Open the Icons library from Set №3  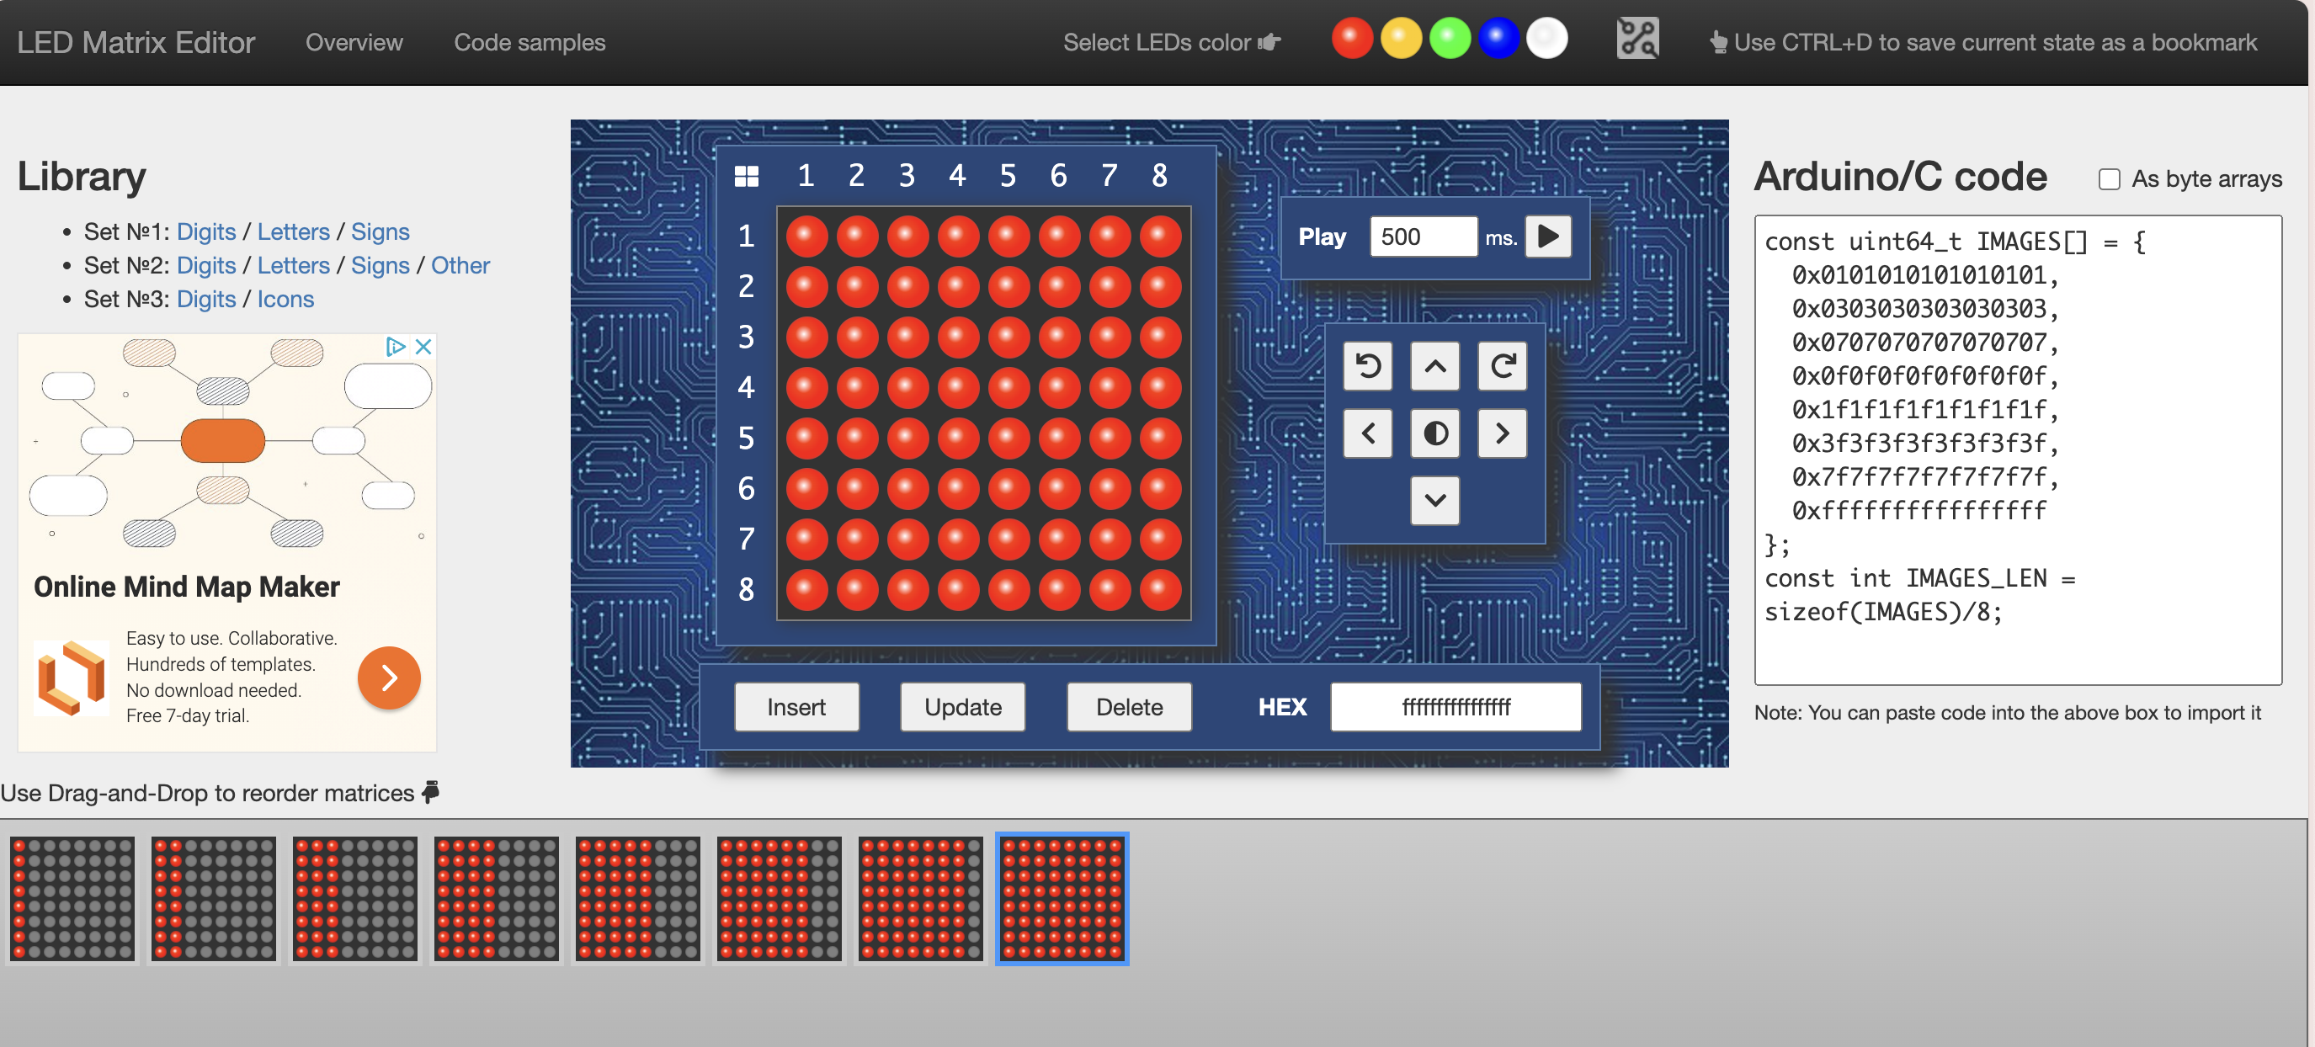tap(285, 299)
